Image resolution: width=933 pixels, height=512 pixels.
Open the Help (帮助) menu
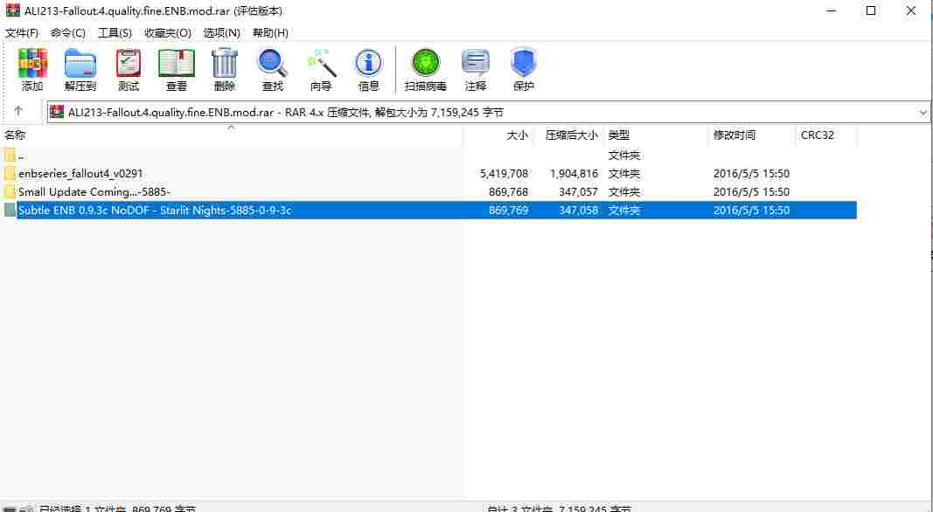(x=271, y=32)
